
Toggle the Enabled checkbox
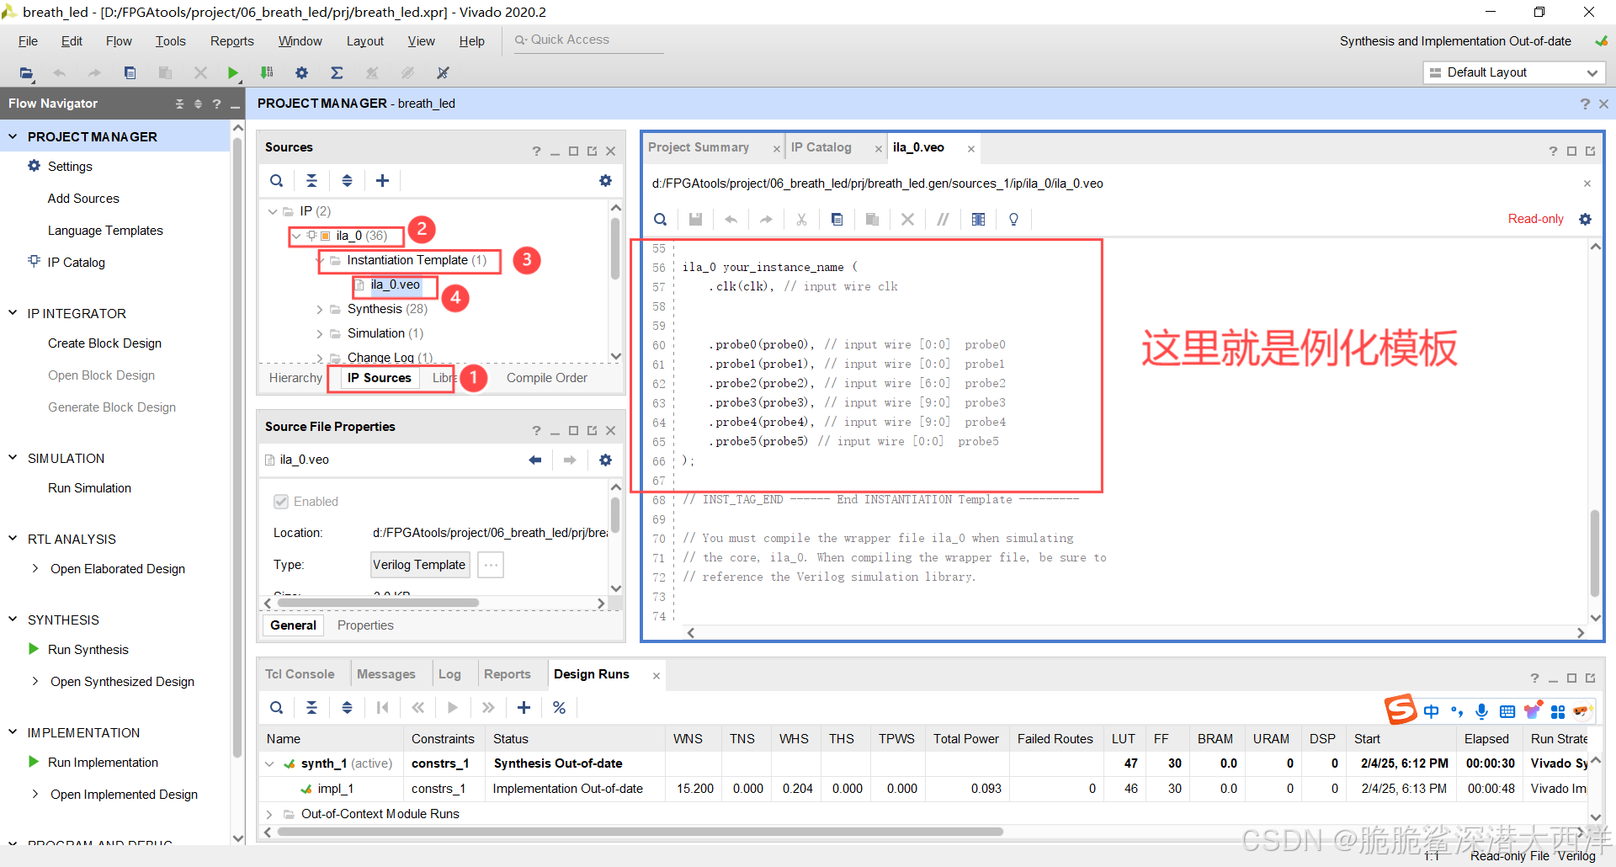tap(281, 502)
